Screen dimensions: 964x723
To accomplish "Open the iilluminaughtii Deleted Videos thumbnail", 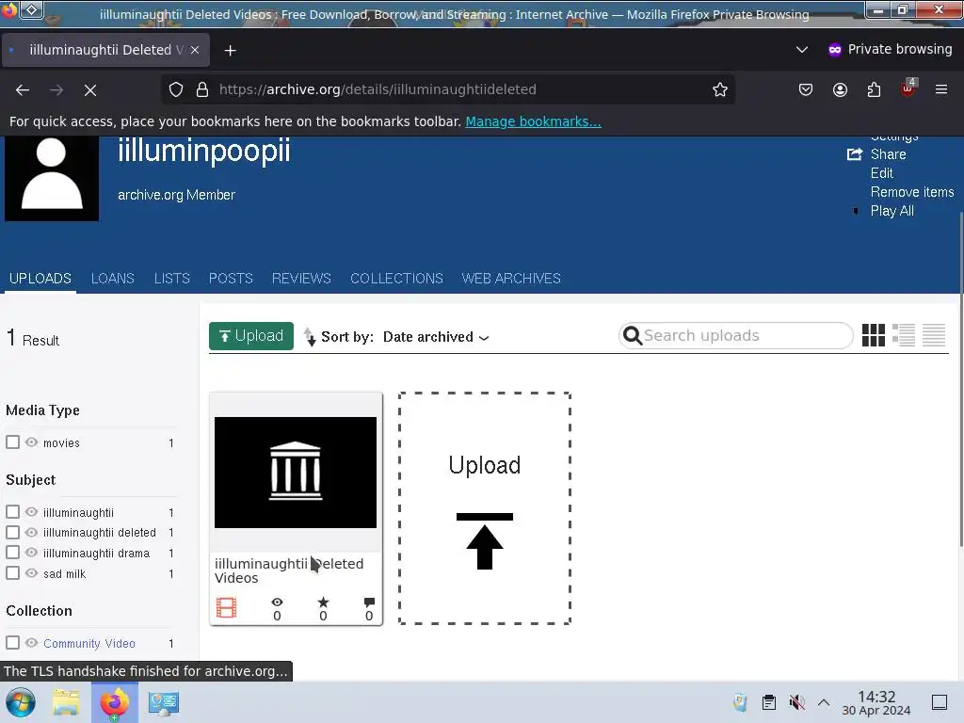I will [295, 473].
